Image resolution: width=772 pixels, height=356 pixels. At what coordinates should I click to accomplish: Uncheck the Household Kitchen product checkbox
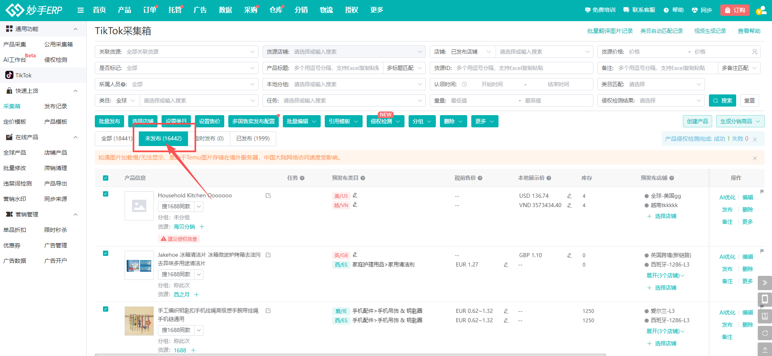(106, 194)
